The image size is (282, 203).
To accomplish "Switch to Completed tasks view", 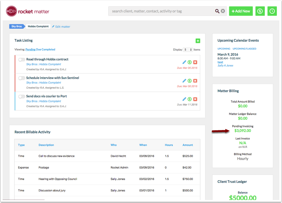I will click(49, 49).
